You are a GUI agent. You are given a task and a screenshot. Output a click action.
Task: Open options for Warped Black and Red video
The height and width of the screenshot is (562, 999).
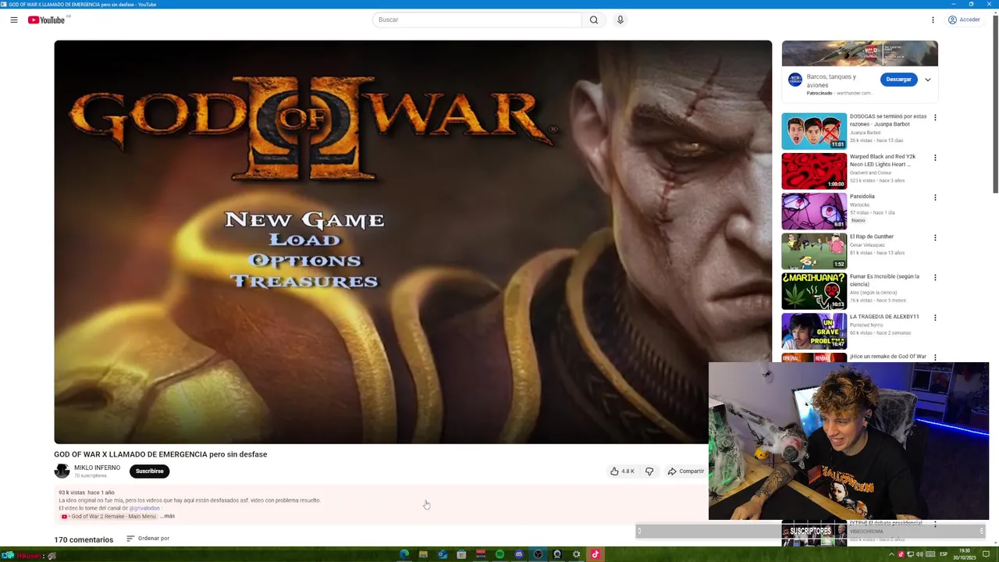point(935,158)
